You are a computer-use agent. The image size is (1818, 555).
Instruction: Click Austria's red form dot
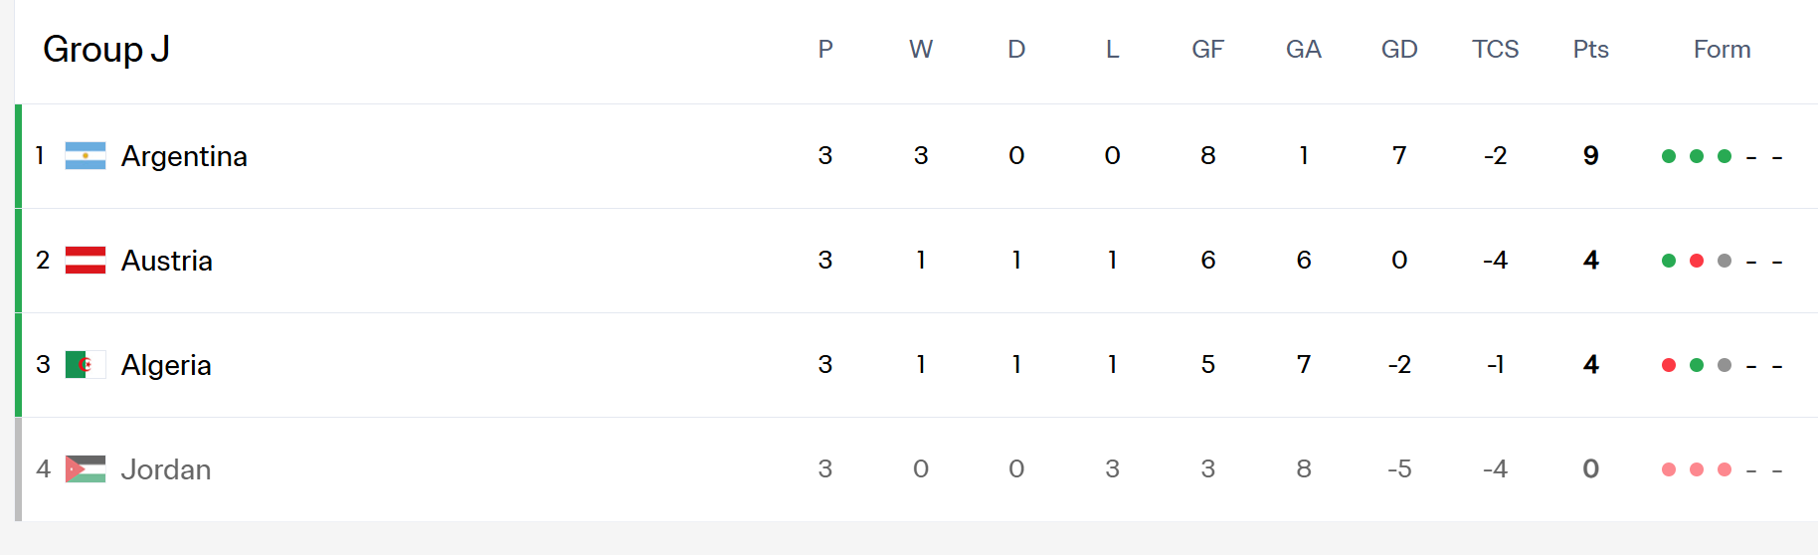1697,261
